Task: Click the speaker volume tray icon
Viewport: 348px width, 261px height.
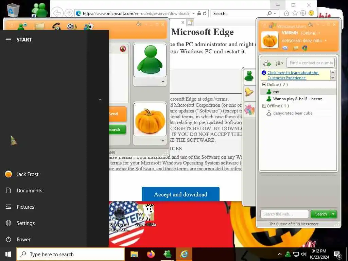Action: tap(303, 254)
